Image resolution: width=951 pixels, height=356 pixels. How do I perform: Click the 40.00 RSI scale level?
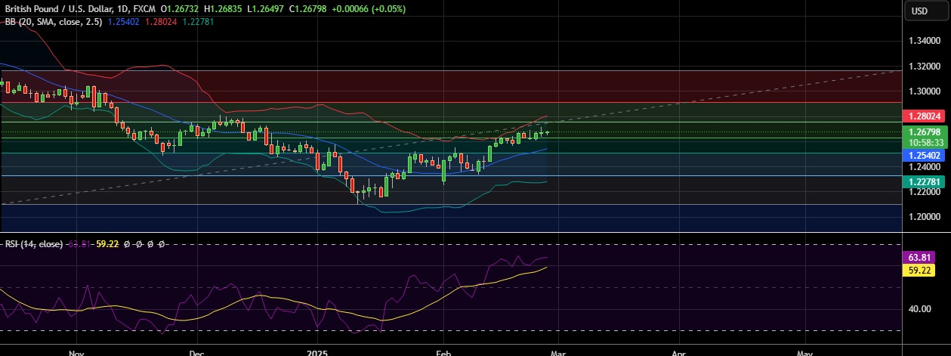click(x=919, y=308)
